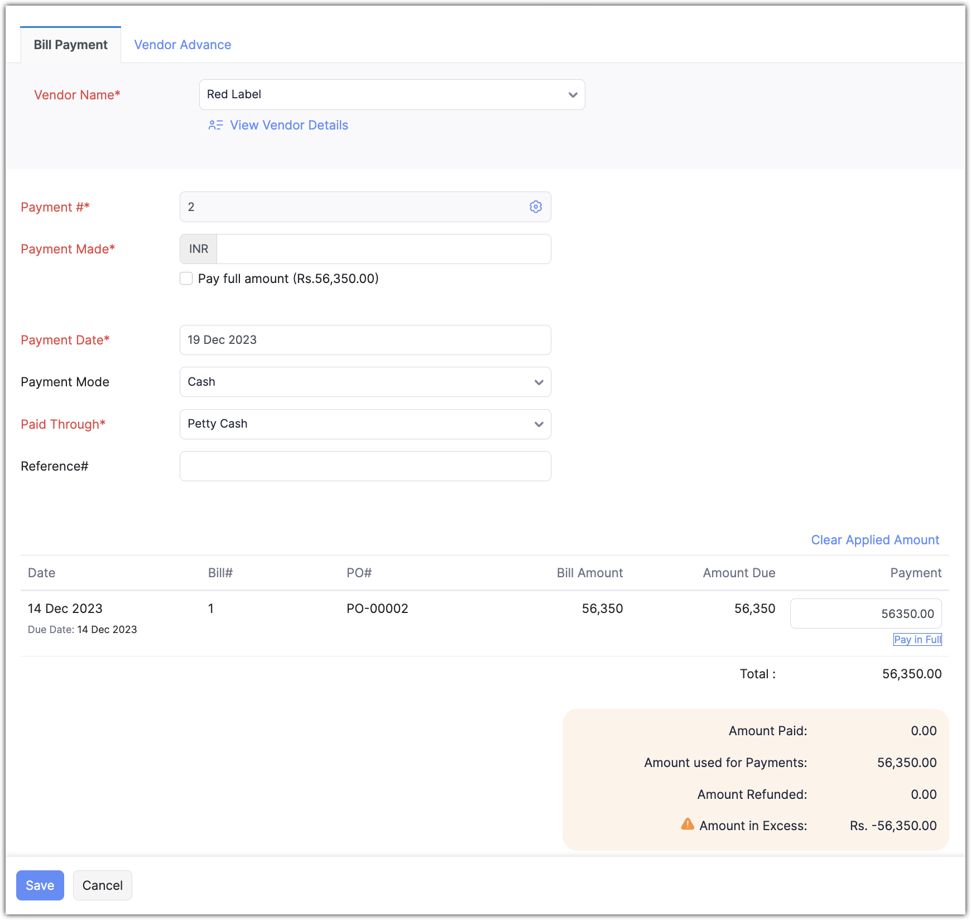
Task: Select the Bill Payment tab
Action: (x=71, y=45)
